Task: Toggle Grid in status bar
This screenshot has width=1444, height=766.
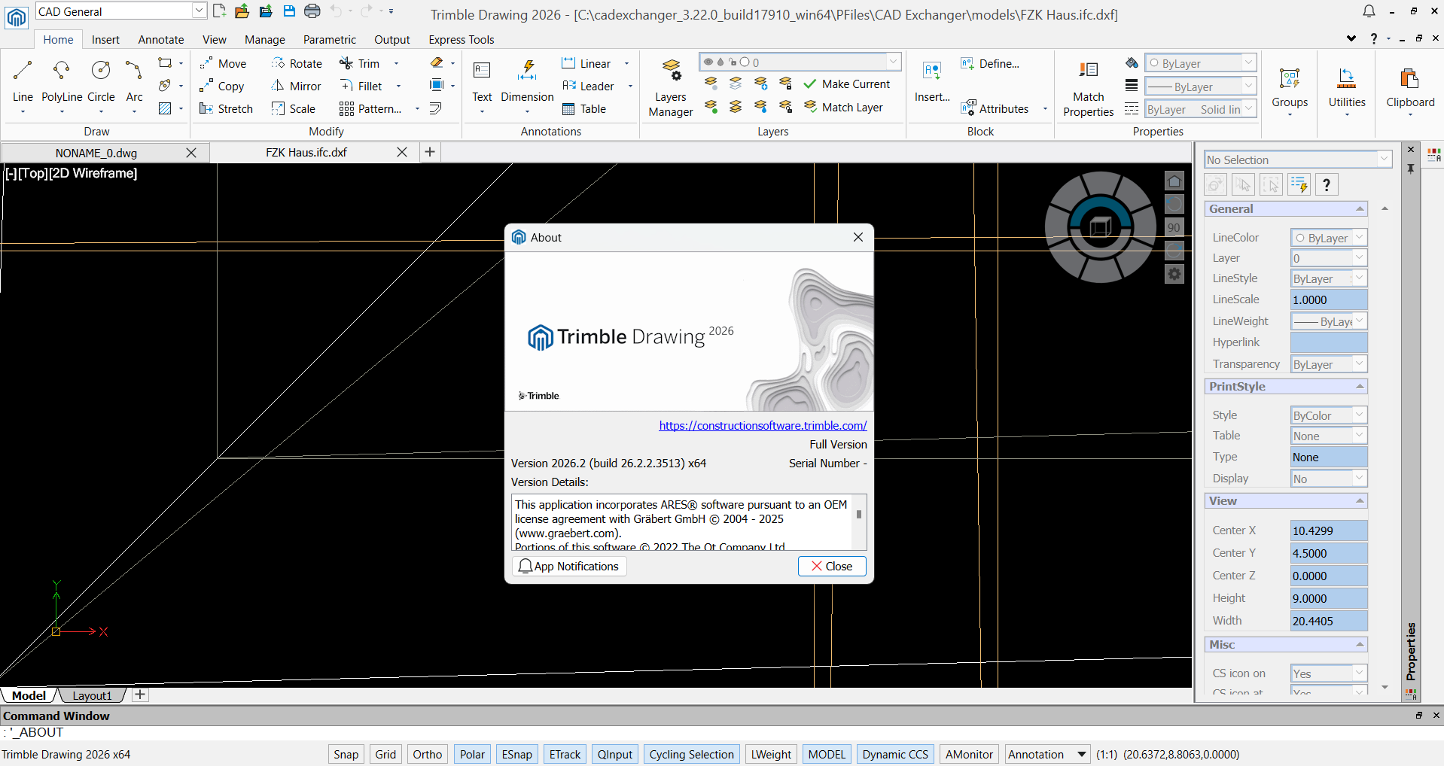Action: pos(385,754)
